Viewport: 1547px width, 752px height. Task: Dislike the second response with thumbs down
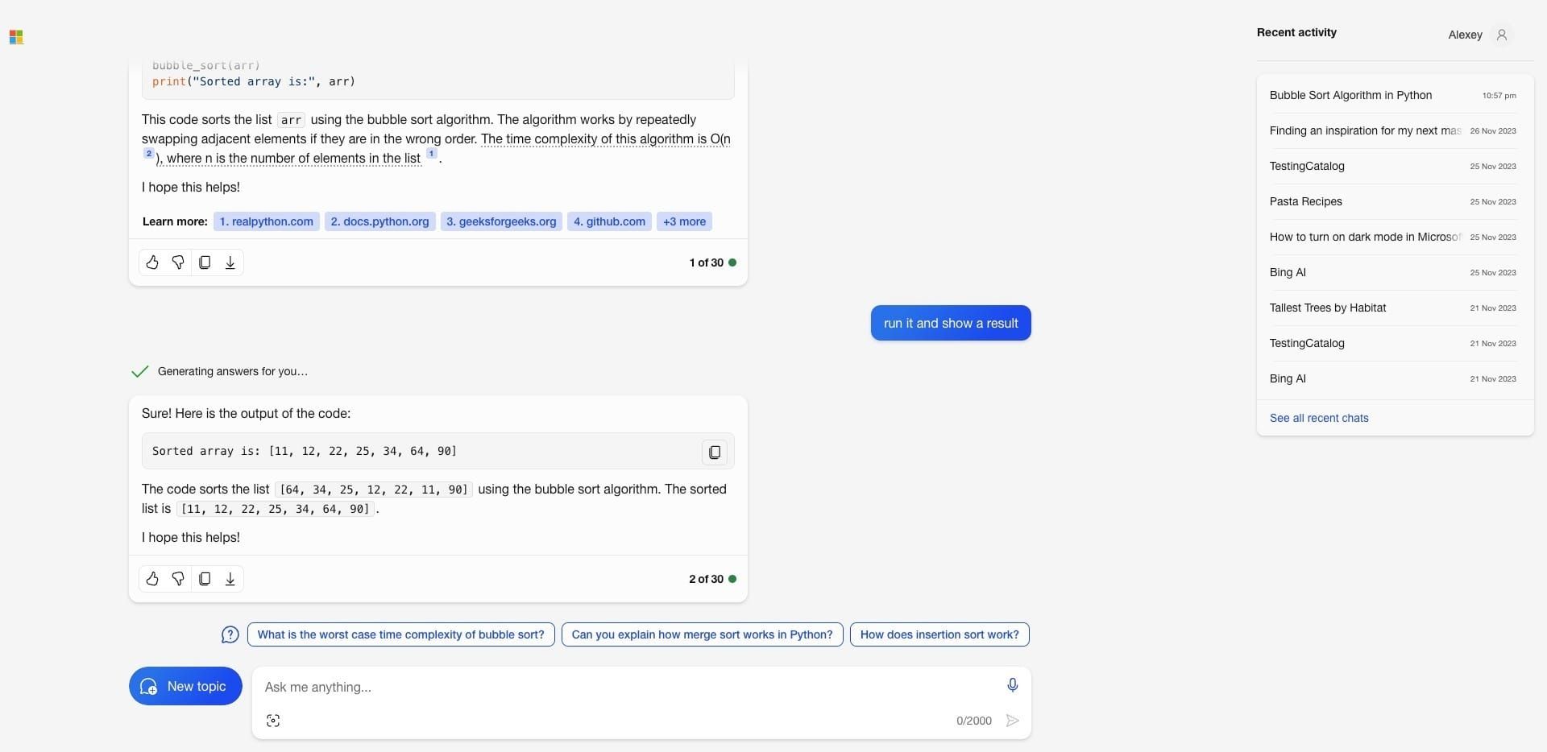coord(178,579)
